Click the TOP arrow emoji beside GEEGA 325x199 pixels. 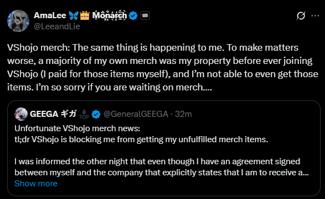coord(84,114)
